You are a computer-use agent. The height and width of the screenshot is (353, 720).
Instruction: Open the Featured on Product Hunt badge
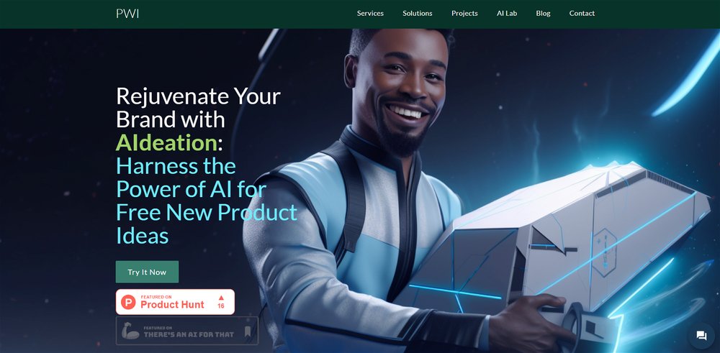click(175, 302)
